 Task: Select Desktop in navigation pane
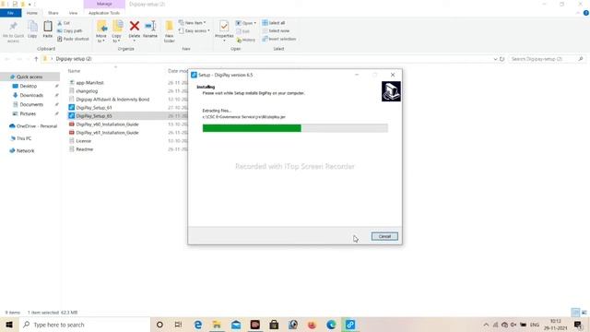point(29,86)
